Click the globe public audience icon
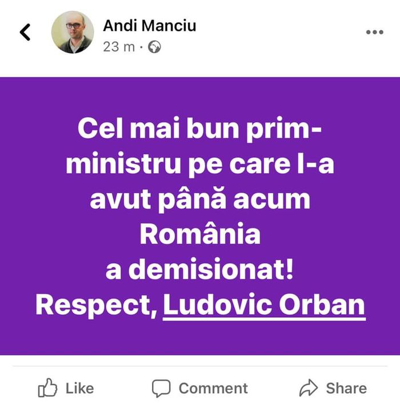The image size is (400, 404). [x=154, y=47]
